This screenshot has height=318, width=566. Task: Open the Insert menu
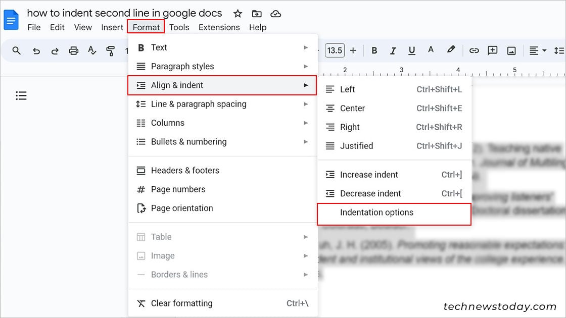[112, 27]
